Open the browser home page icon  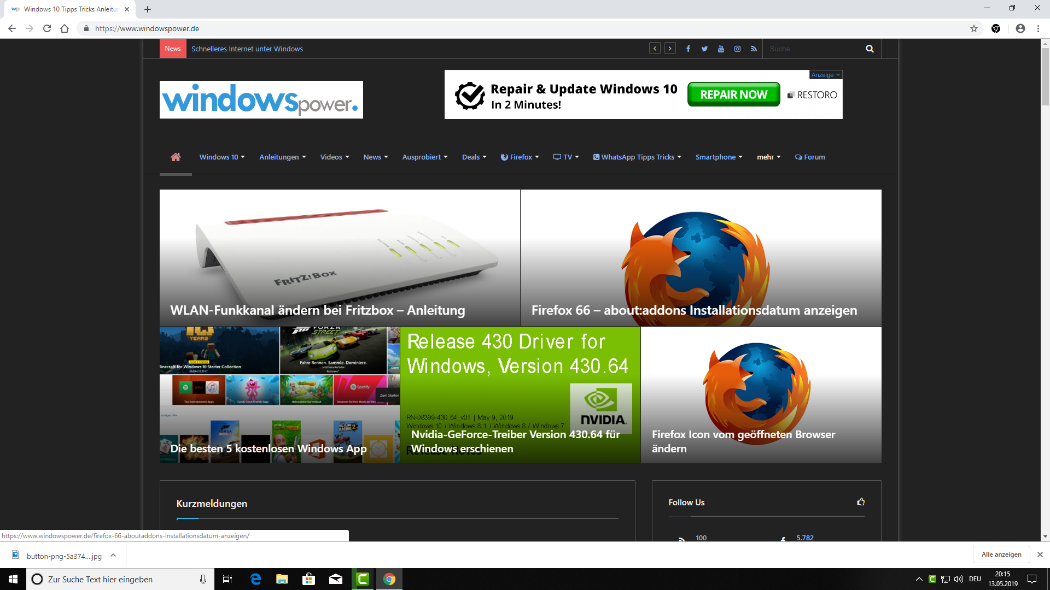pos(65,28)
